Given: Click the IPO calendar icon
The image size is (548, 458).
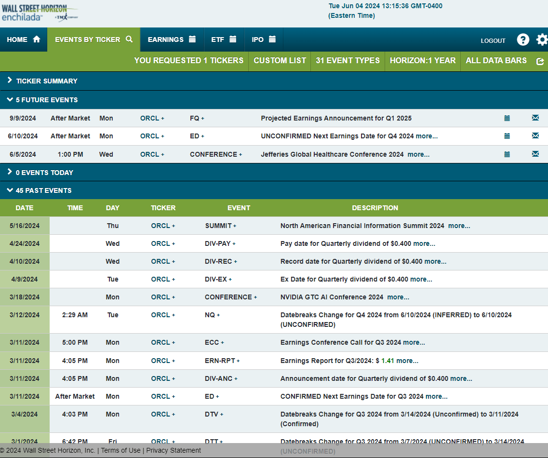Looking at the screenshot, I should 272,40.
